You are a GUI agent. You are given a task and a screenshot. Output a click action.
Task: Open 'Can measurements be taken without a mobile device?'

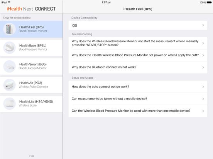click(138, 99)
